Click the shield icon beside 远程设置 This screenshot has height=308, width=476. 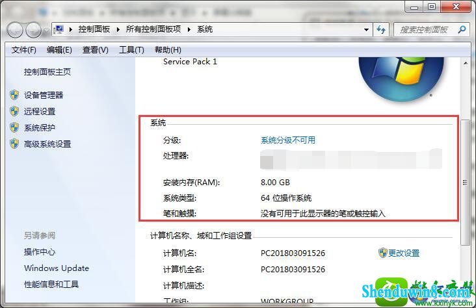(14, 111)
